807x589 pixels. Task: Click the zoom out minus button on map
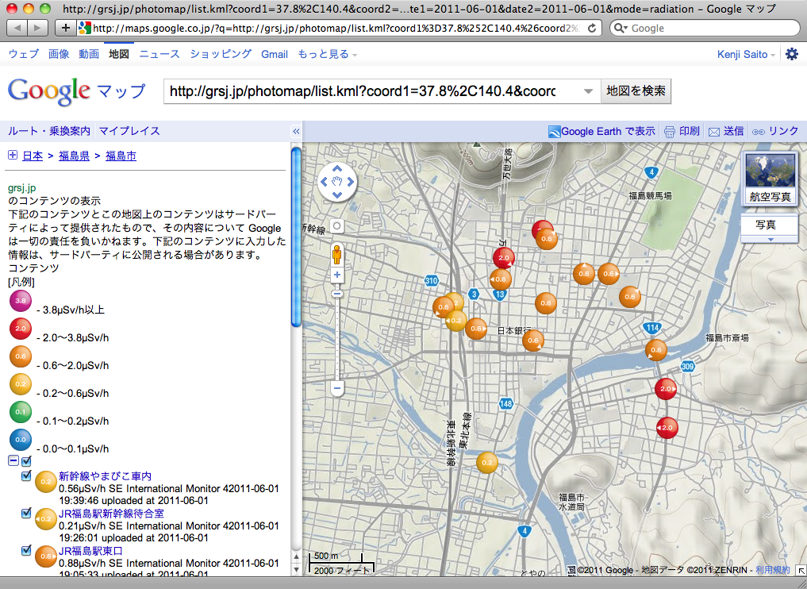click(337, 389)
